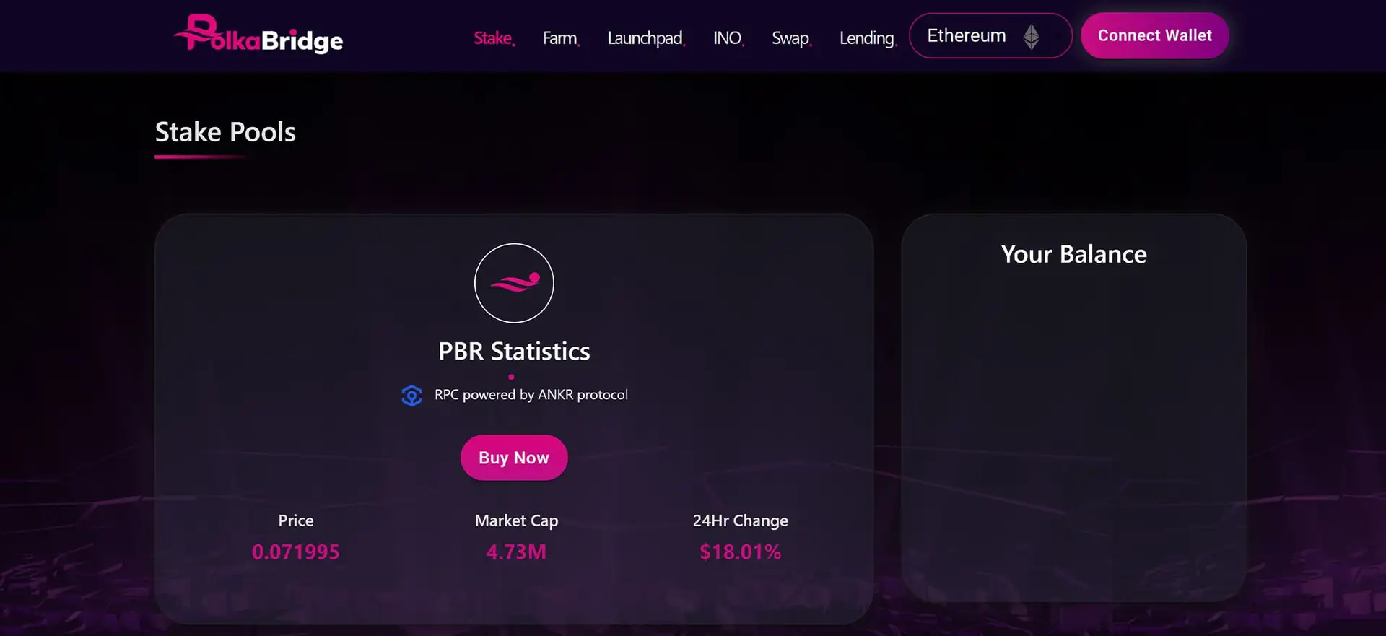The width and height of the screenshot is (1386, 636).
Task: Navigate to the Swap page
Action: 790,38
